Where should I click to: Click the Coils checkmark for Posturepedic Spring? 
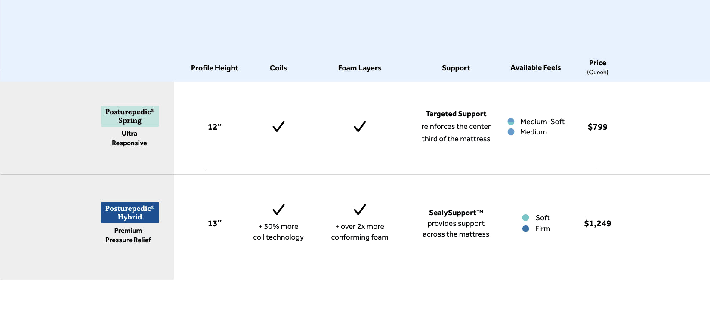[278, 127]
